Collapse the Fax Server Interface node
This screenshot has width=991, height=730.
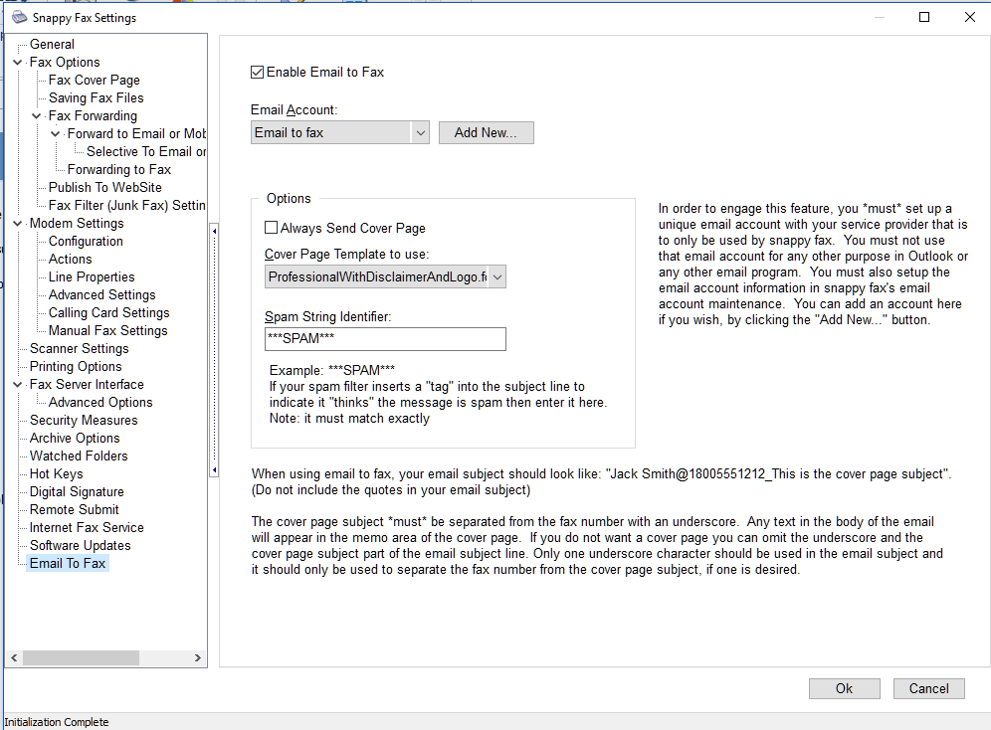(18, 385)
